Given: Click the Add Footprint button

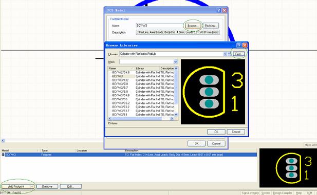Looking at the screenshot, I should 16,186.
